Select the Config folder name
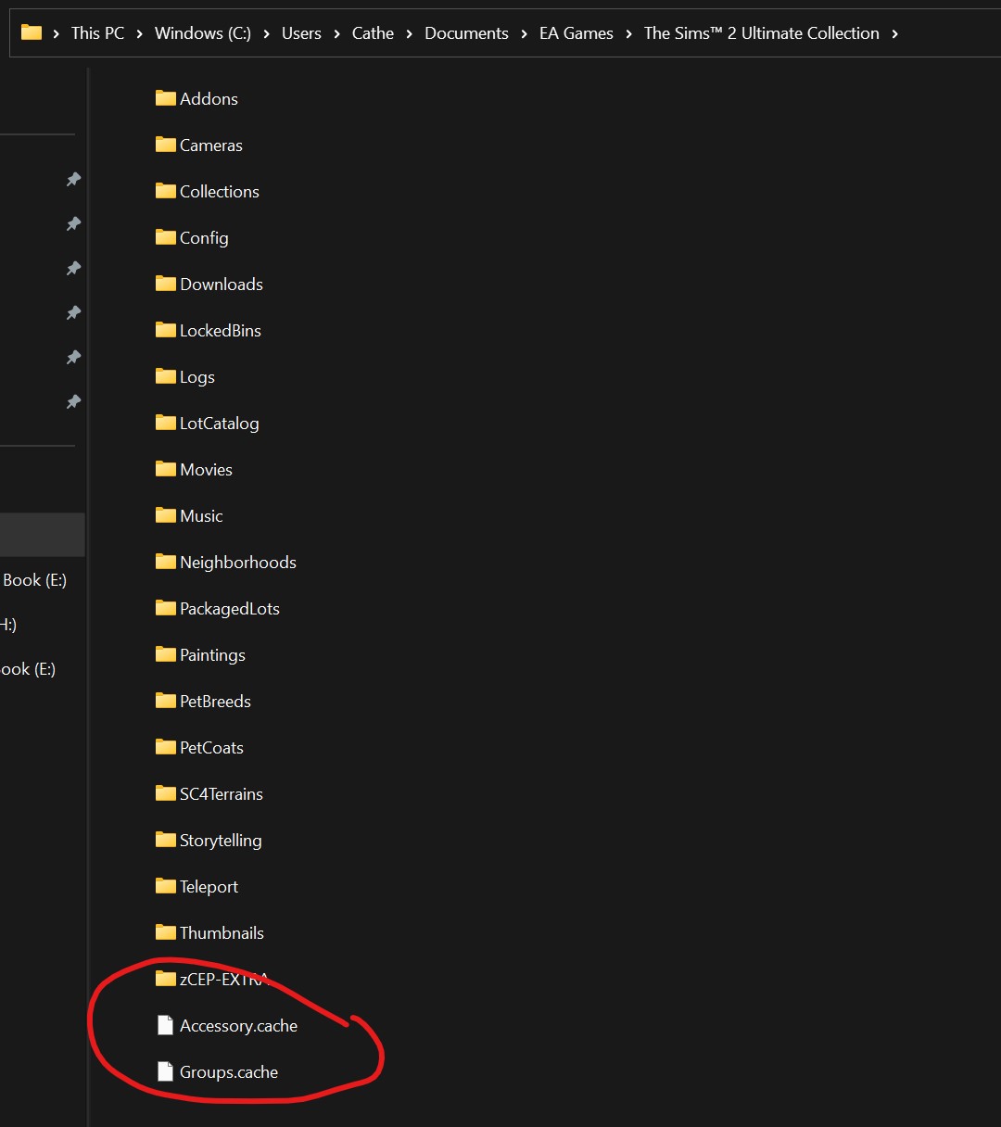Image resolution: width=1001 pixels, height=1127 pixels. click(204, 238)
